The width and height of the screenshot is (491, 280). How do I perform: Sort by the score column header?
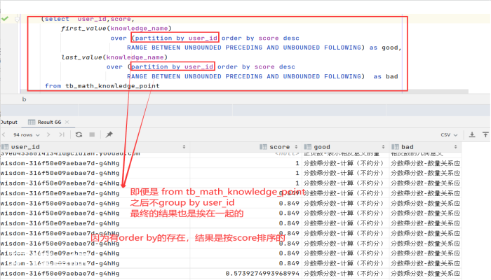click(x=280, y=147)
